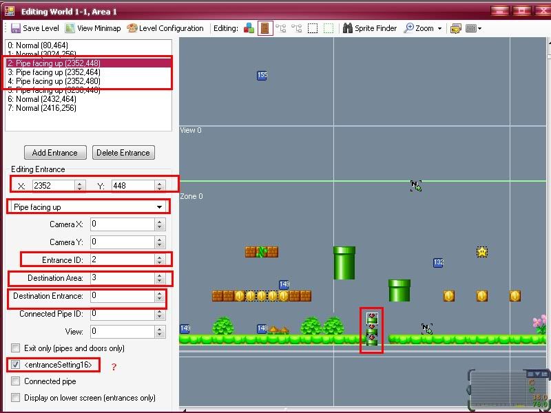Adjust the Entrance ID spinner

(x=160, y=260)
